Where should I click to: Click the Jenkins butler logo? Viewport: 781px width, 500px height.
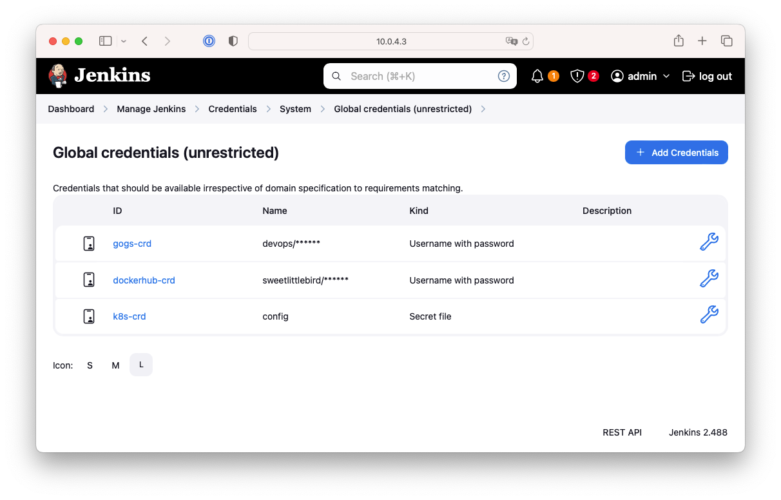(x=57, y=75)
